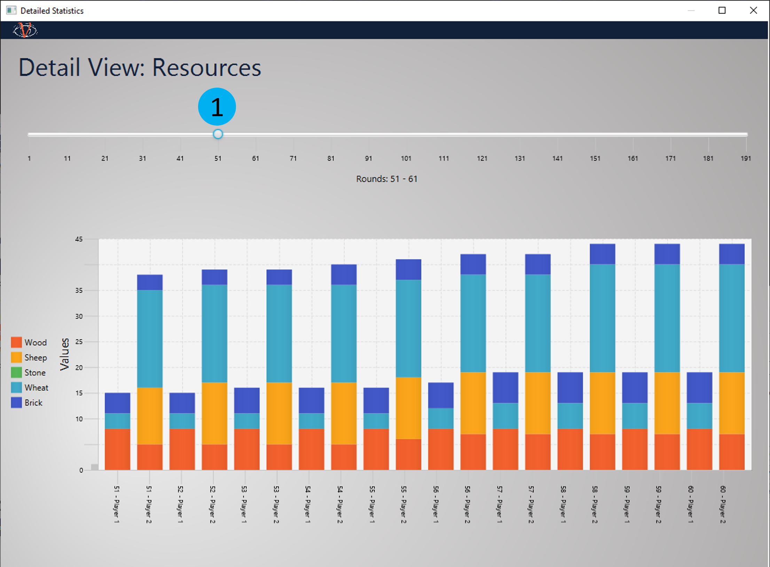770x567 pixels.
Task: Click the 'Rounds: 51 - 61' label
Action: point(386,179)
